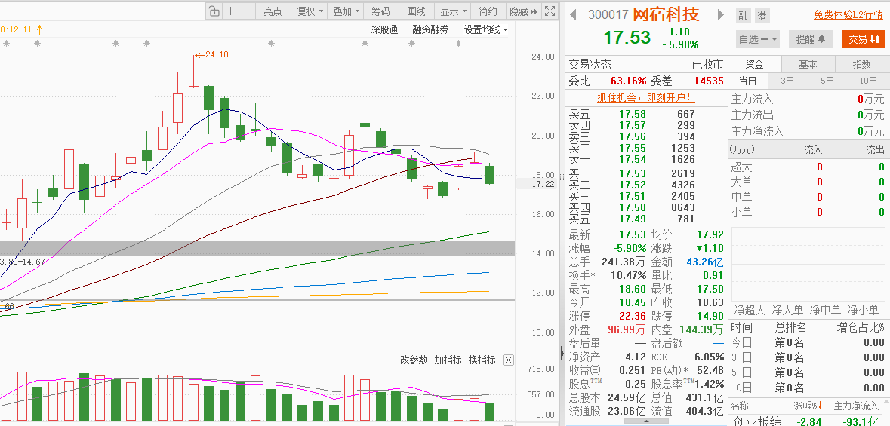This screenshot has width=890, height=426.
Task: Go to previous stock with left arrow
Action: [x=573, y=15]
